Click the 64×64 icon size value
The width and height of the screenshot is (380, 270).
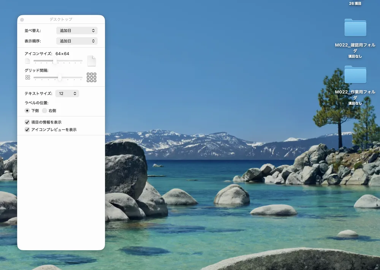point(62,54)
